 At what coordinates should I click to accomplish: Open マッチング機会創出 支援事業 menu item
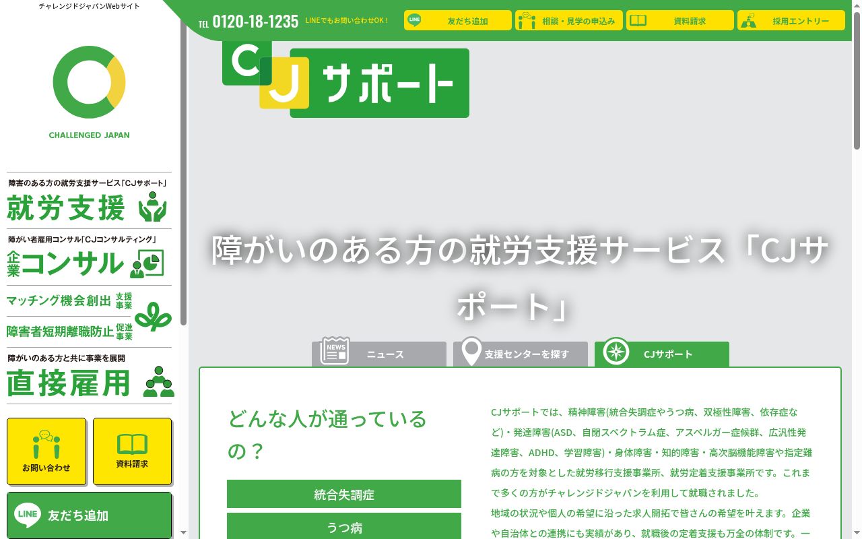pyautogui.click(x=70, y=300)
